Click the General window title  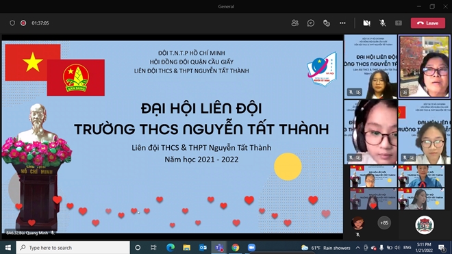click(226, 6)
